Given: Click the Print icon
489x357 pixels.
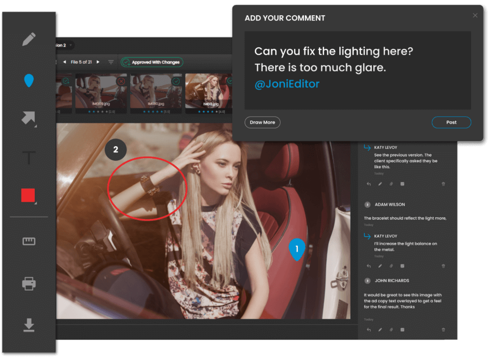Looking at the screenshot, I should coord(29,283).
